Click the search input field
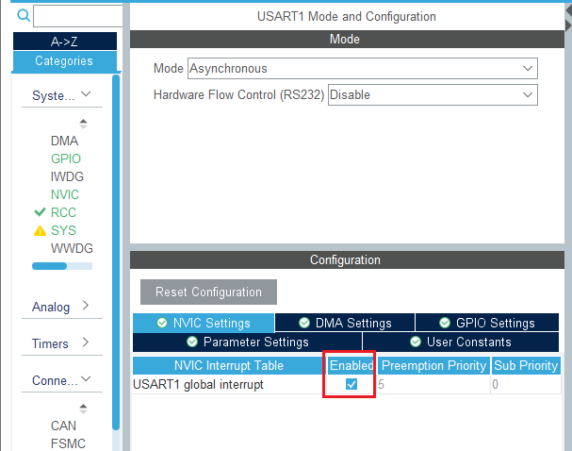572x451 pixels. 78,16
